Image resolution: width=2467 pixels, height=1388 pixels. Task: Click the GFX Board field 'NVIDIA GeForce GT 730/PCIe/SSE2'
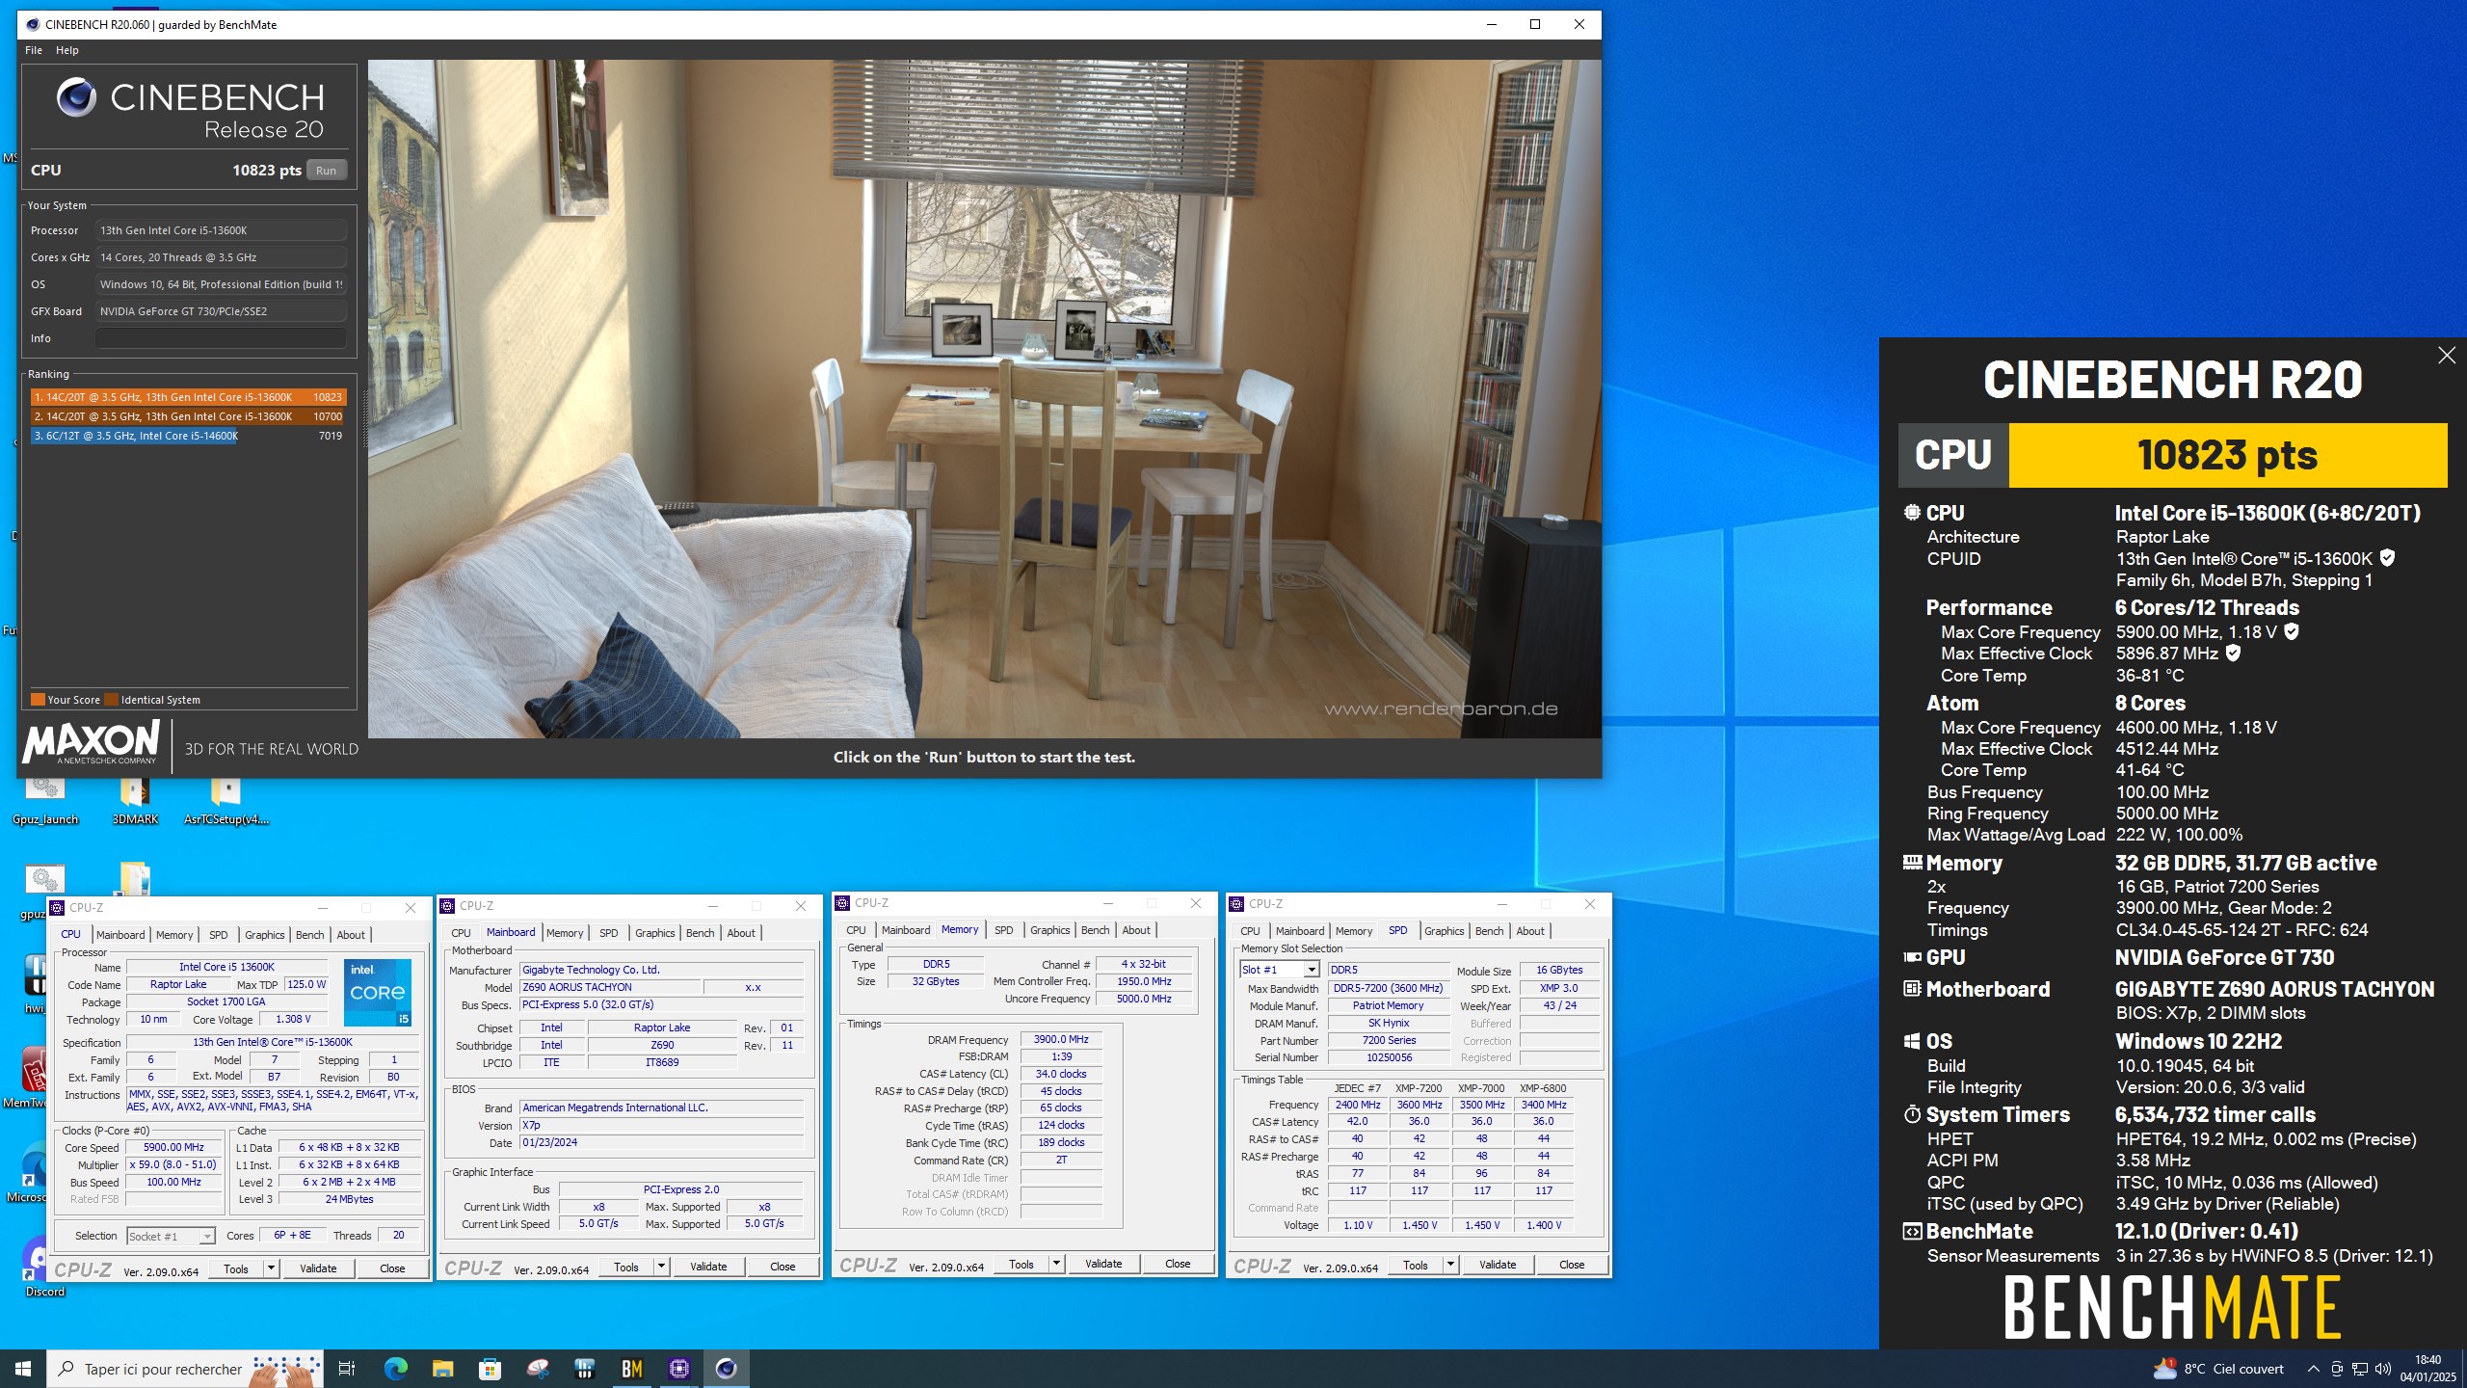tap(221, 311)
